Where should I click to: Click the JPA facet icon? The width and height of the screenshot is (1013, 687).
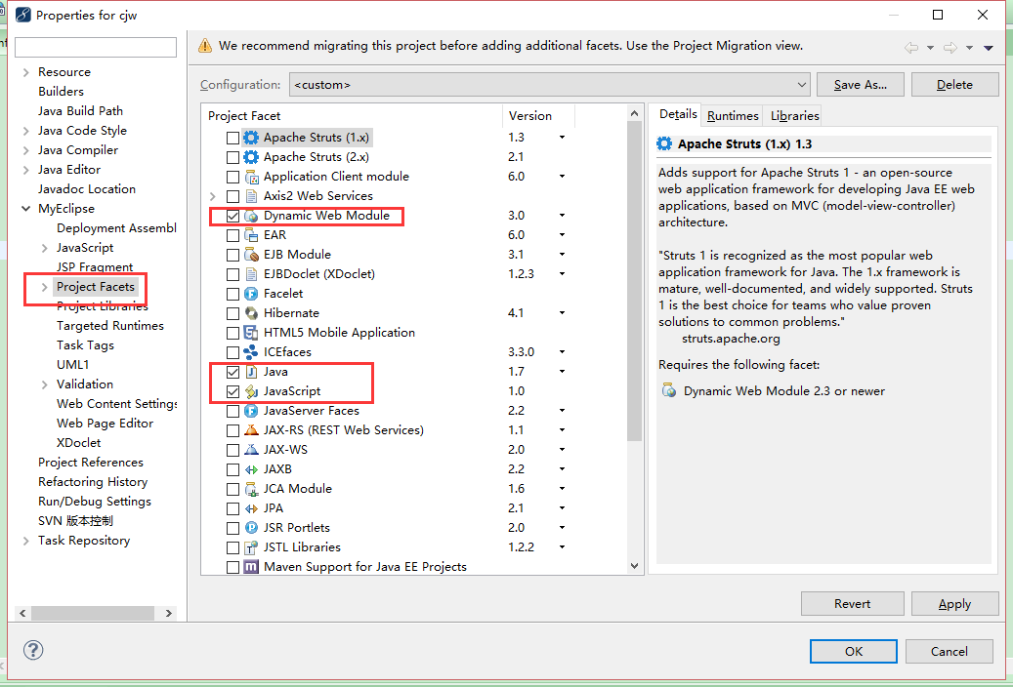tap(251, 508)
